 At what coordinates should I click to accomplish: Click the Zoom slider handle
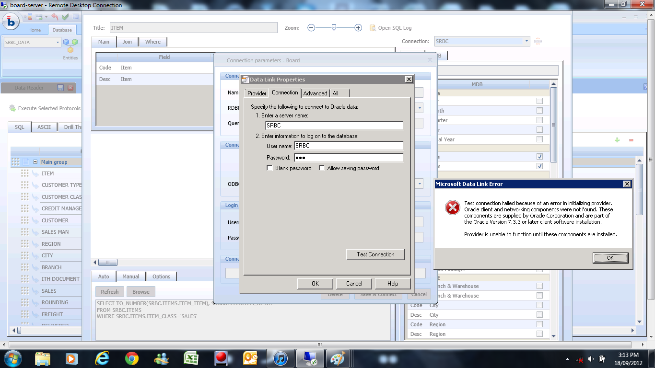coord(334,28)
